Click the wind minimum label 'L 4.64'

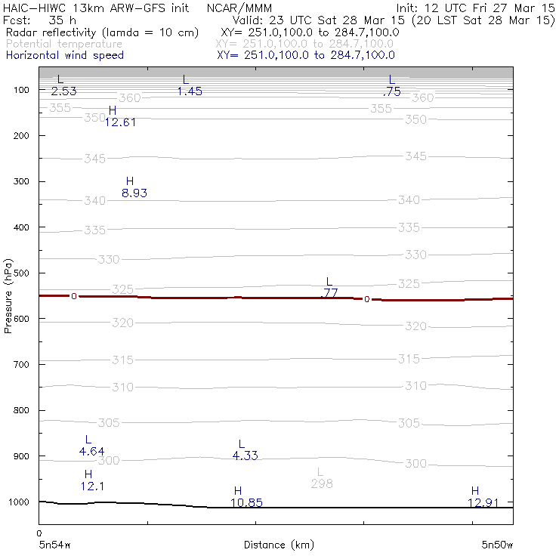[x=91, y=446]
